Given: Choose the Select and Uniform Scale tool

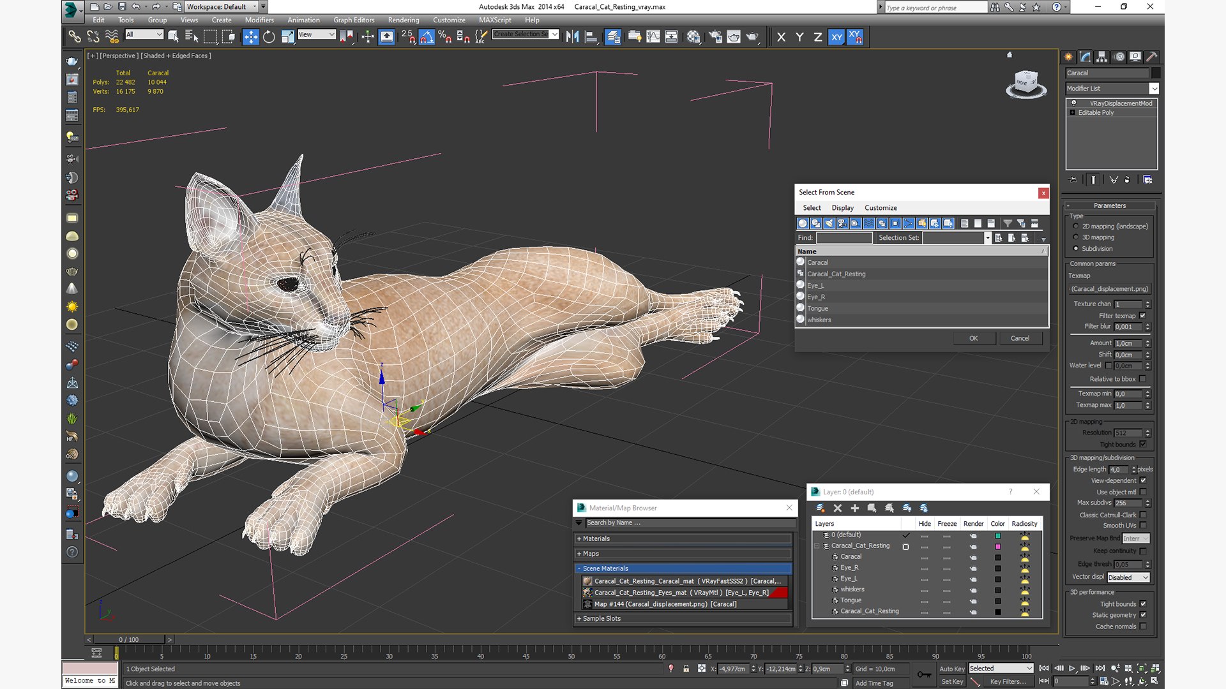Looking at the screenshot, I should point(288,37).
